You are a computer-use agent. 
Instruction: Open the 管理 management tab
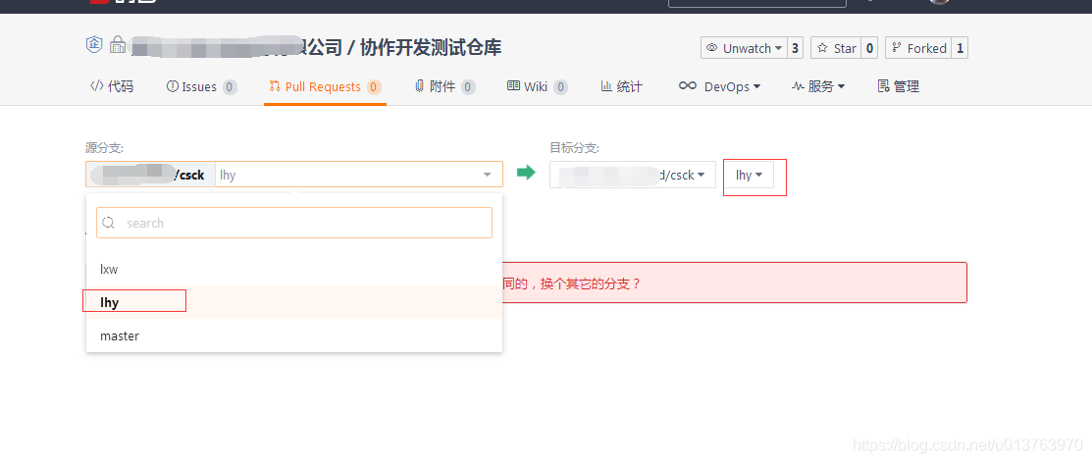point(898,86)
